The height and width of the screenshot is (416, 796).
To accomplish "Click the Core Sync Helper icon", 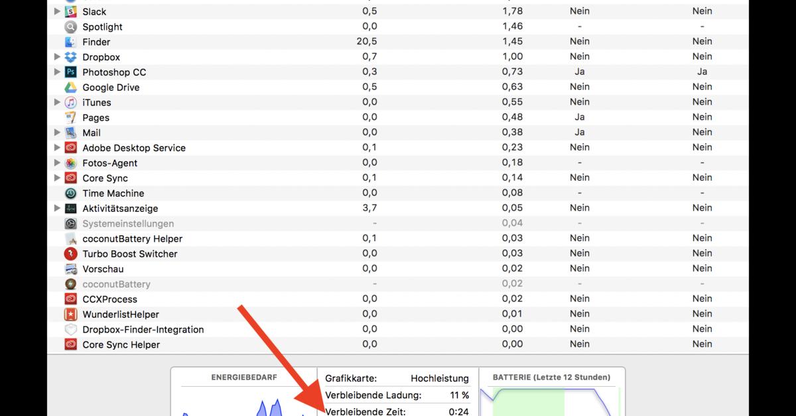I will click(x=70, y=344).
